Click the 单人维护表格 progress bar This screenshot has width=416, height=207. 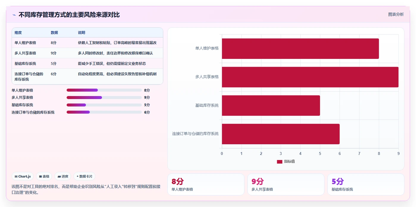point(104,90)
